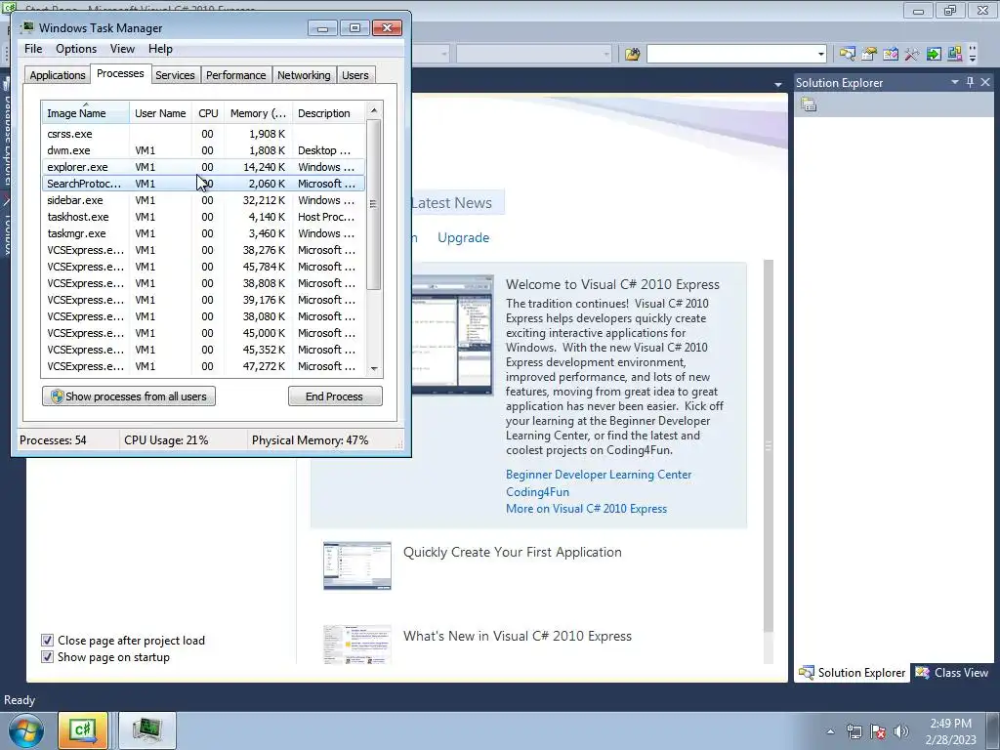This screenshot has height=750, width=1000.
Task: Click Find in Files folder icon
Action: click(632, 55)
